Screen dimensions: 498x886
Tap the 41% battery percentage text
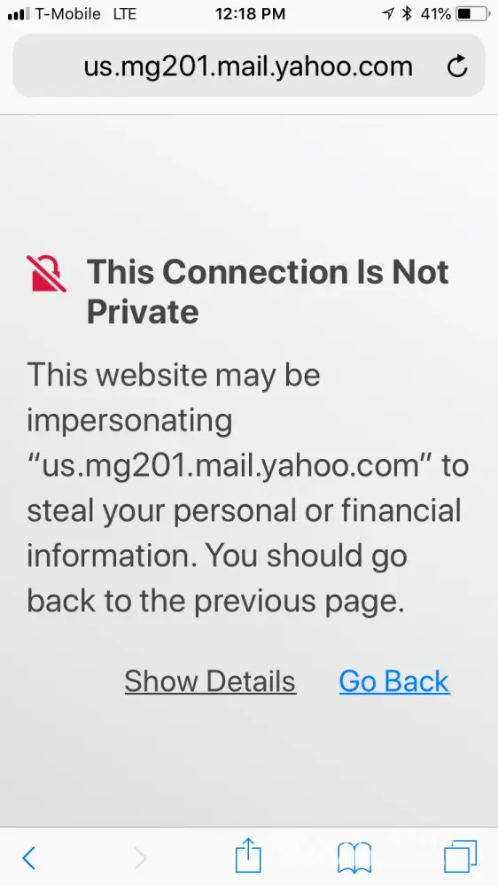point(435,13)
